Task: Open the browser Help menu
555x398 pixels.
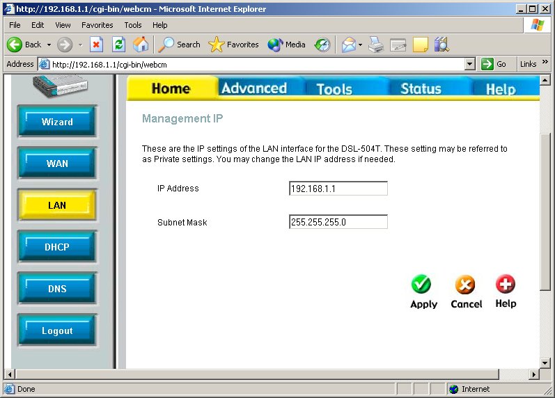Action: (160, 25)
